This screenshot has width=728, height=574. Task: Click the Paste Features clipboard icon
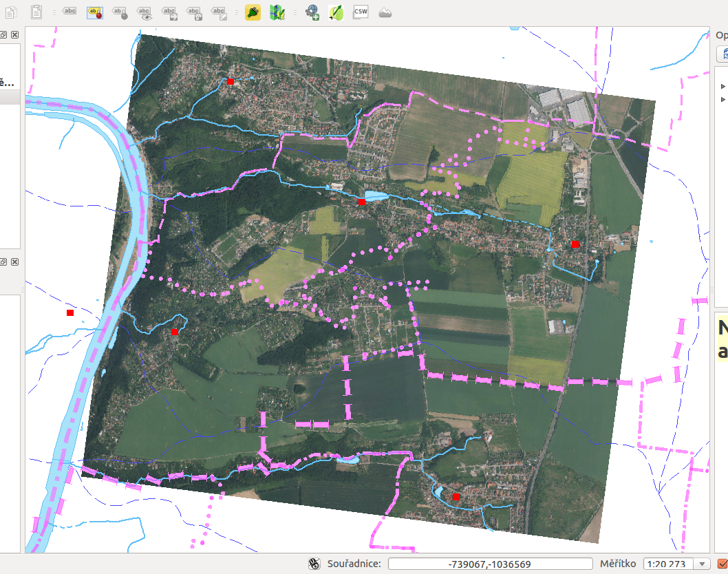click(x=36, y=12)
